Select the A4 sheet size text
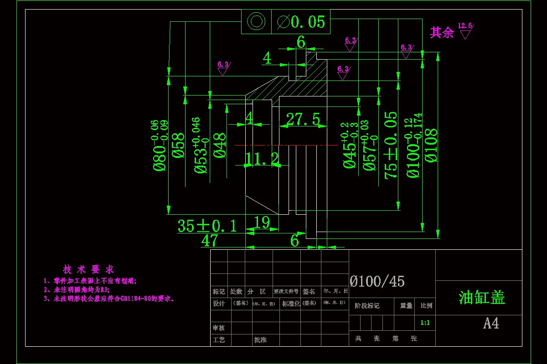The image size is (547, 364). (491, 323)
